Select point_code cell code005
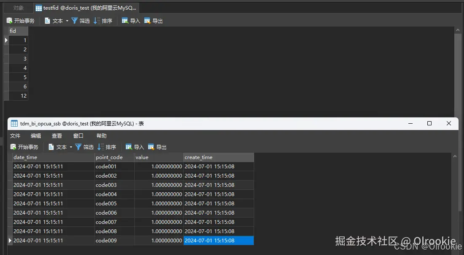The height and width of the screenshot is (255, 464). point(115,203)
